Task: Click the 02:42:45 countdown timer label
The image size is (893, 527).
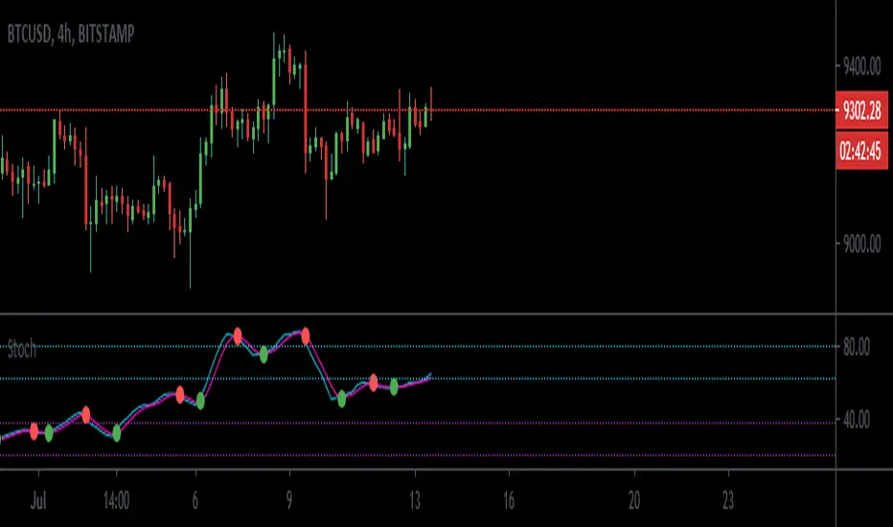Action: click(861, 151)
